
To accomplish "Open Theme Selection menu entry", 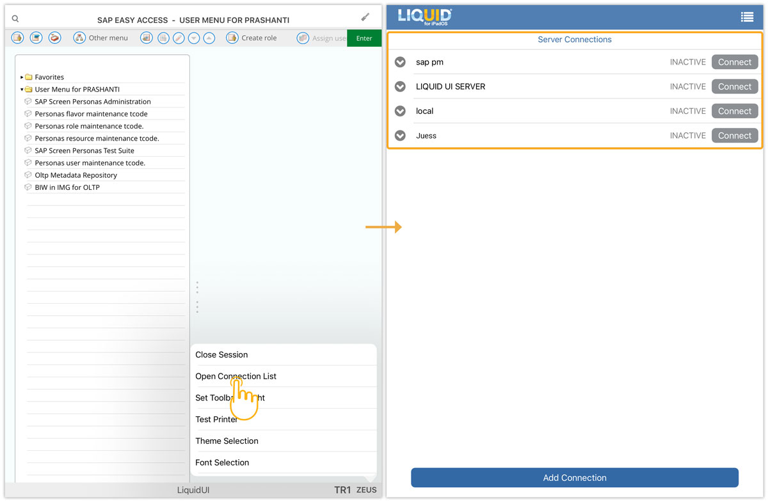I will [x=284, y=441].
